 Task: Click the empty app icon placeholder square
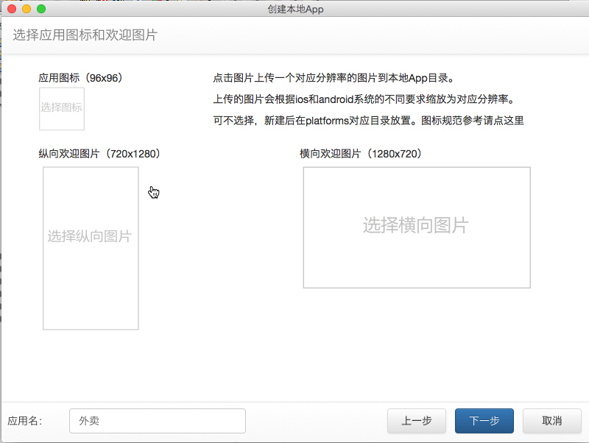pos(61,107)
